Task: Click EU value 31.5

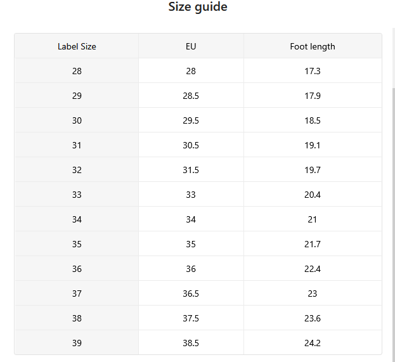Action: [191, 170]
